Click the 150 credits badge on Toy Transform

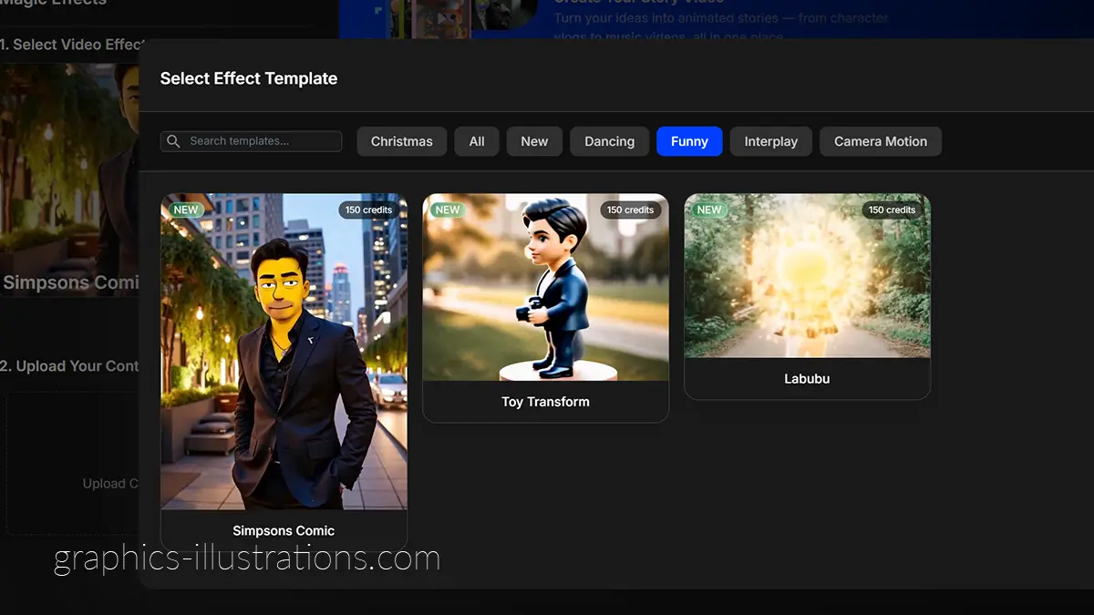tap(631, 210)
